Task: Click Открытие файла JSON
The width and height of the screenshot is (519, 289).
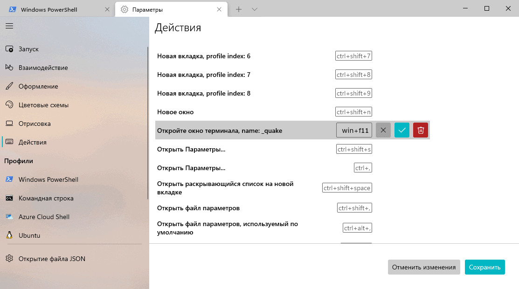Action: [x=74, y=259]
